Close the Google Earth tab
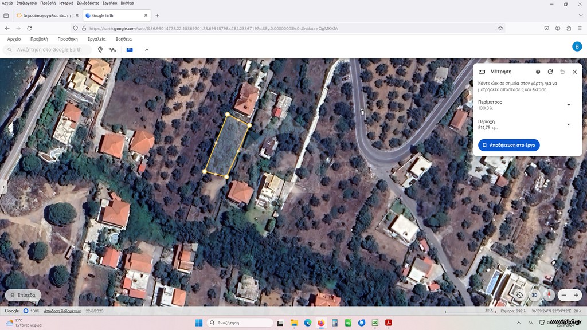 click(146, 15)
